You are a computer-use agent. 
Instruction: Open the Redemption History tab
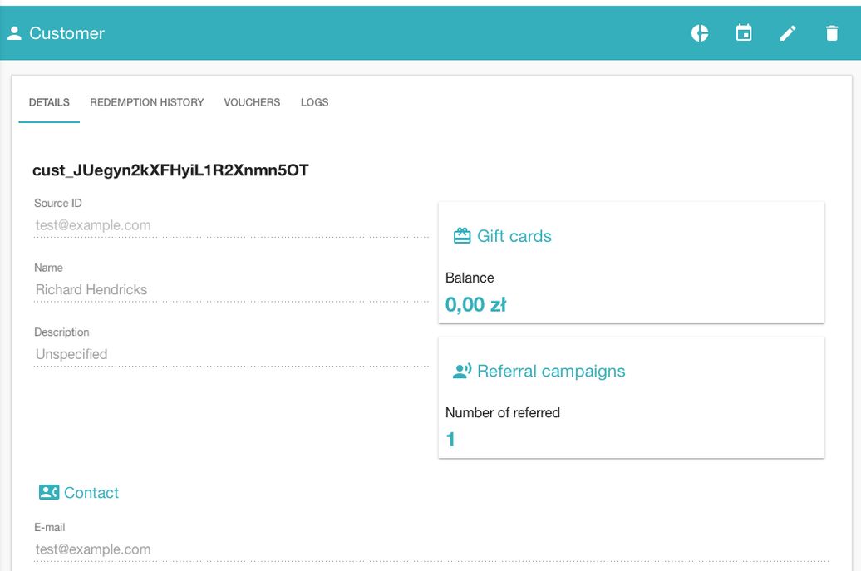tap(146, 102)
